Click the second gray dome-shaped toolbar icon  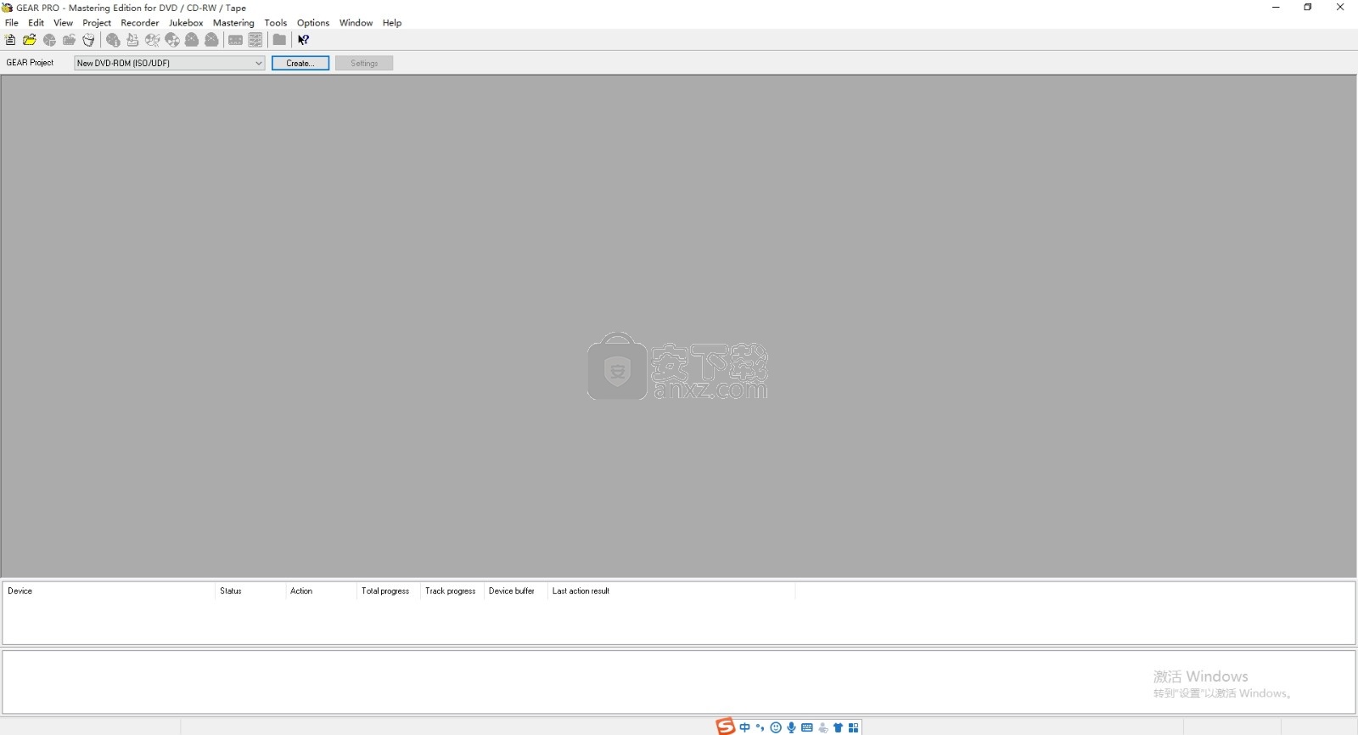(211, 40)
